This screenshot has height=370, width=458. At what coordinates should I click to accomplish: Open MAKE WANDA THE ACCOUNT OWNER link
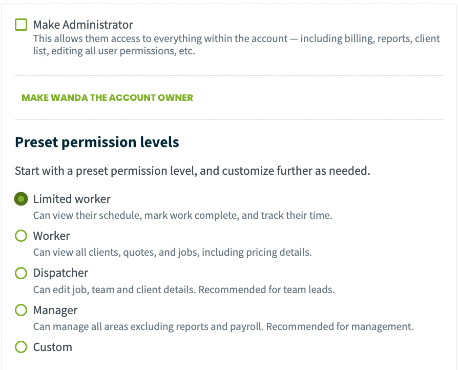107,97
